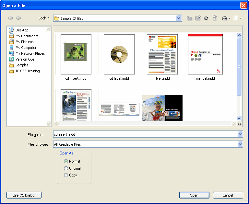Screen dimensions: 249x204
Task: Click the folder icon in Look in box
Action: [x=57, y=18]
